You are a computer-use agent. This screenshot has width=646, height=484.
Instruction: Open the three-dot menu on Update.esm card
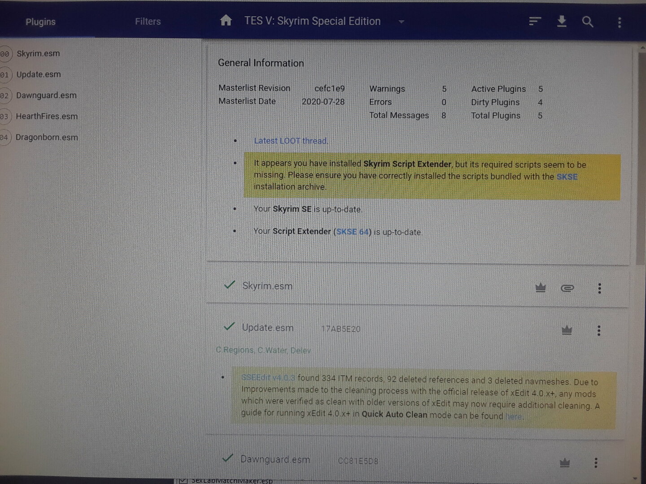click(598, 331)
